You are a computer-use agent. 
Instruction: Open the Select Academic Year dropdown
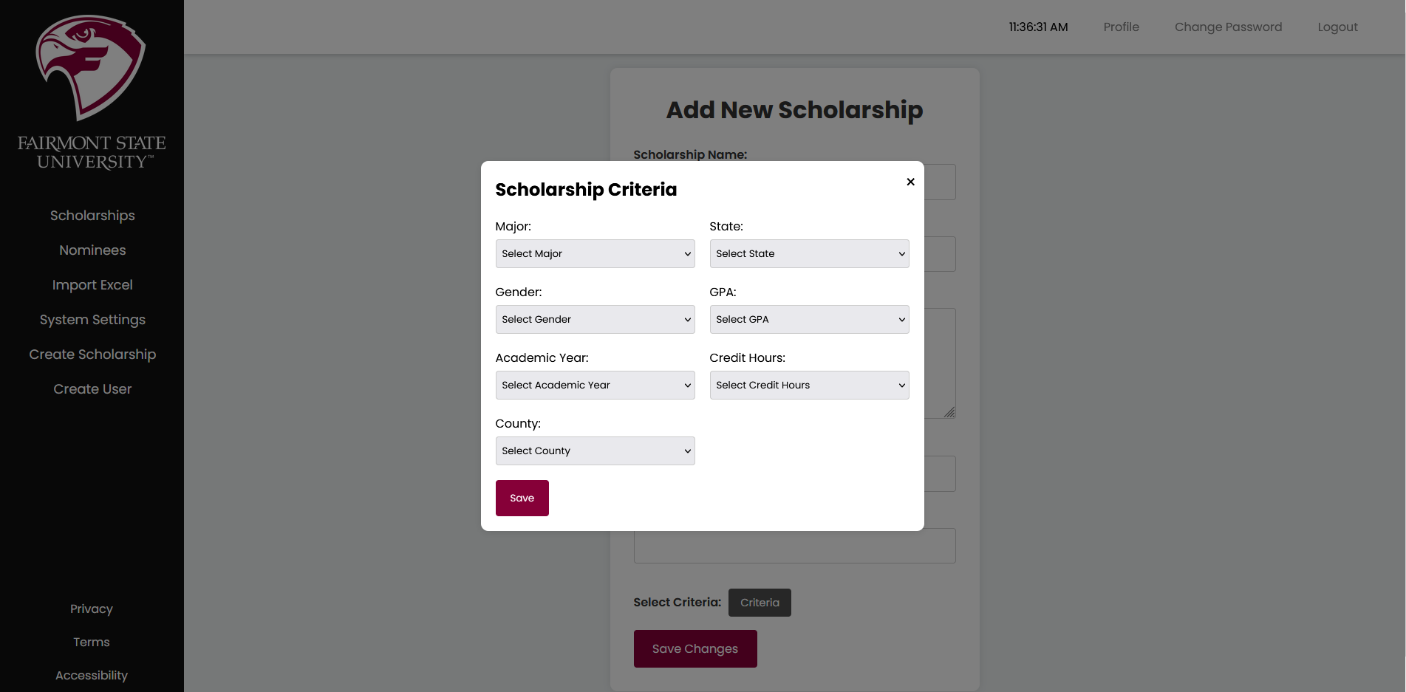(595, 385)
